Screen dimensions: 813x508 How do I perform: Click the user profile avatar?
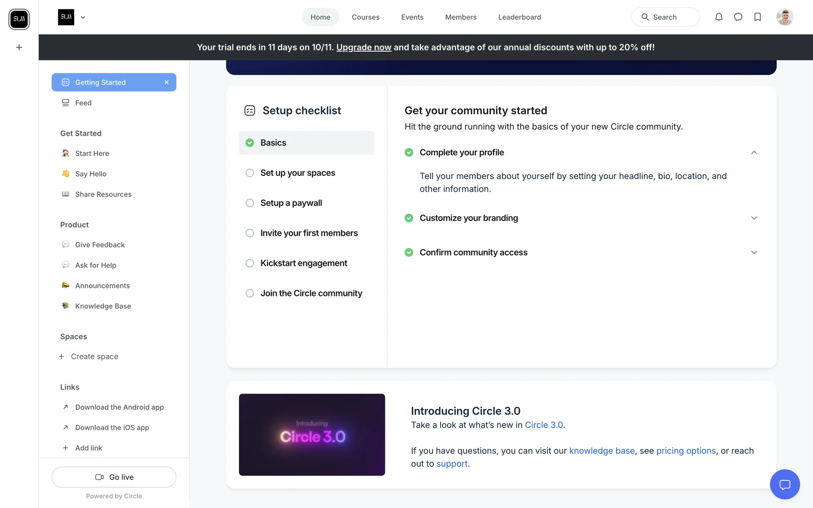coord(784,17)
